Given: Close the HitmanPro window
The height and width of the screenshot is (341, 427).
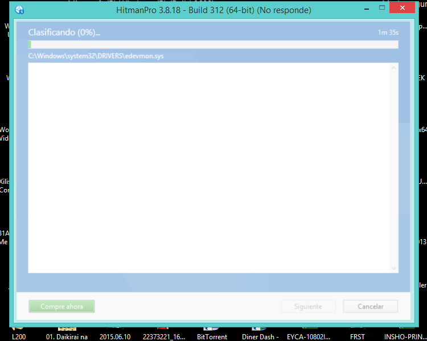Looking at the screenshot, I should pos(402,7).
